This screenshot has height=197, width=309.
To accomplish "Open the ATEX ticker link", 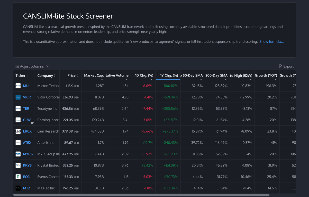I will click(x=27, y=143).
